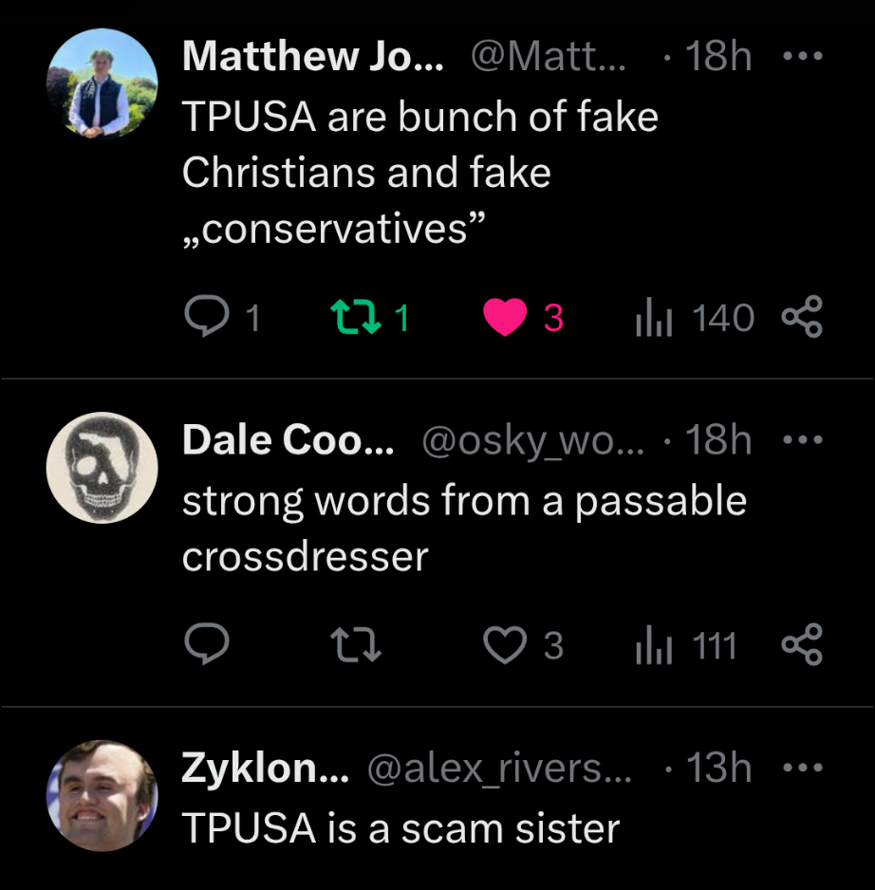Open more options on Matthew's tweet

tap(801, 57)
